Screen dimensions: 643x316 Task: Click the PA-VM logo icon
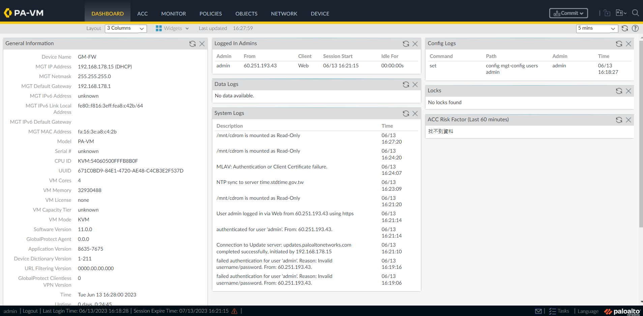point(7,13)
